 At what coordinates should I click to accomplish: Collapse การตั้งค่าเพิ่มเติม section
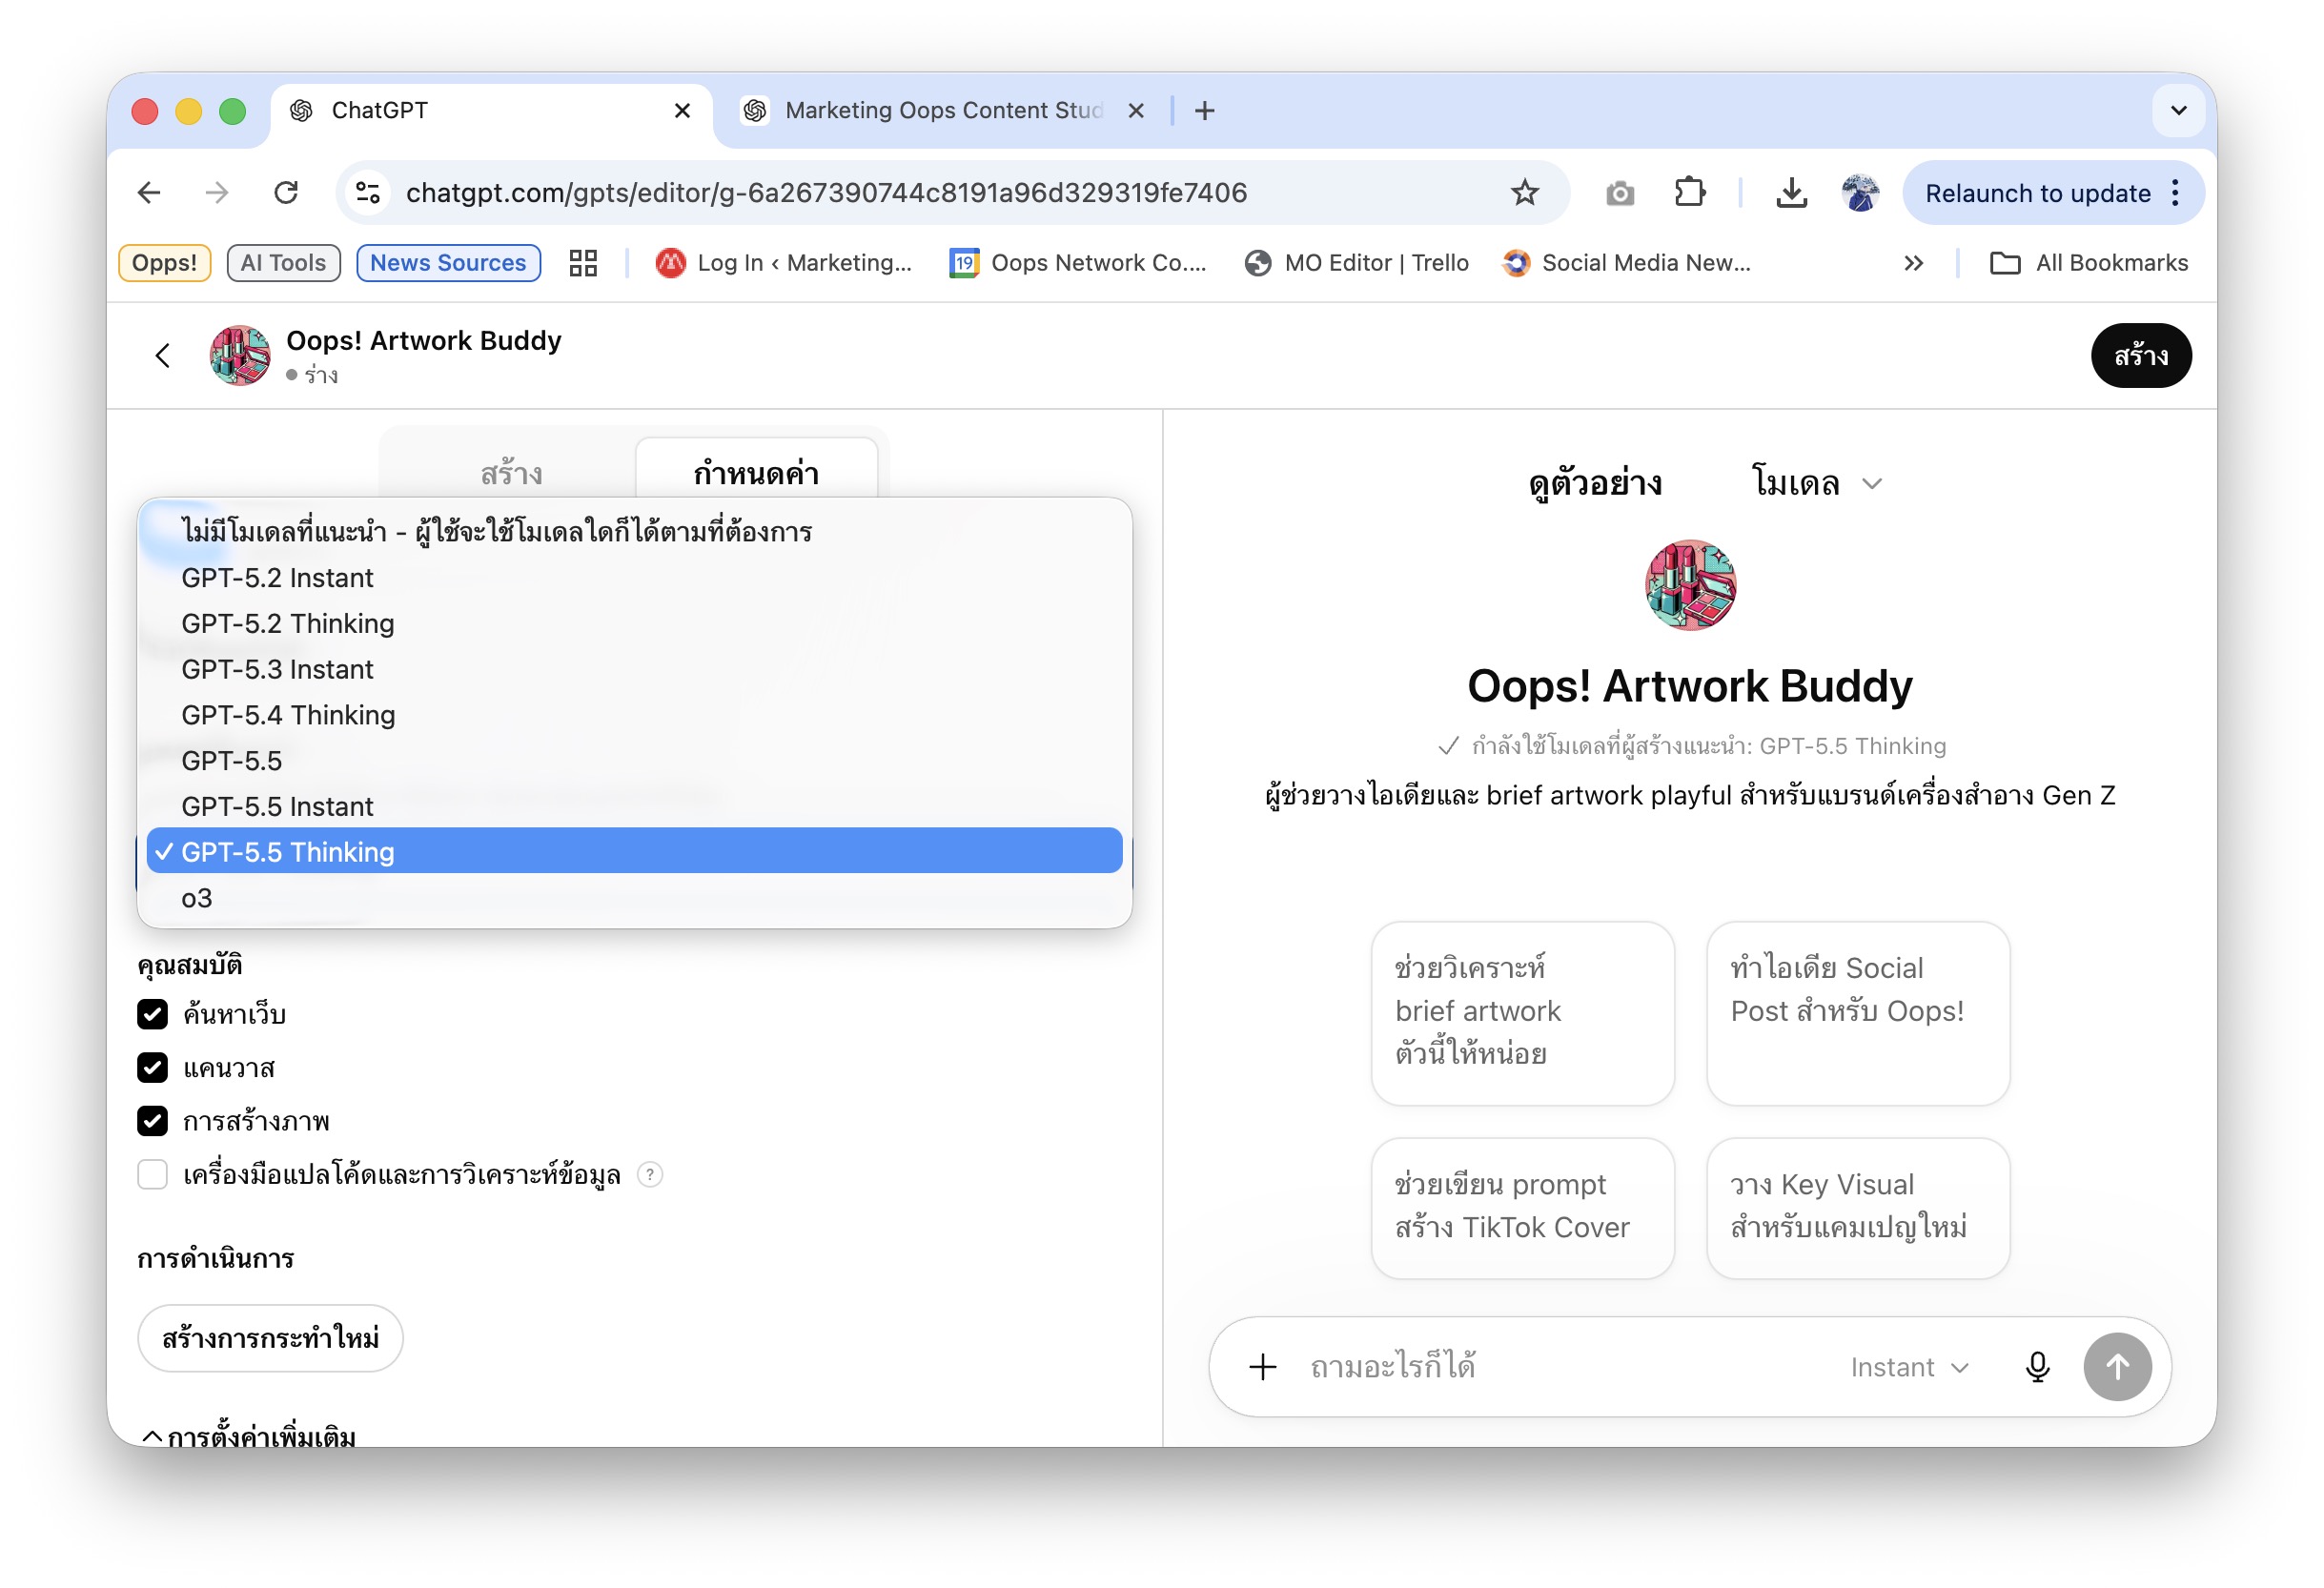(247, 1436)
